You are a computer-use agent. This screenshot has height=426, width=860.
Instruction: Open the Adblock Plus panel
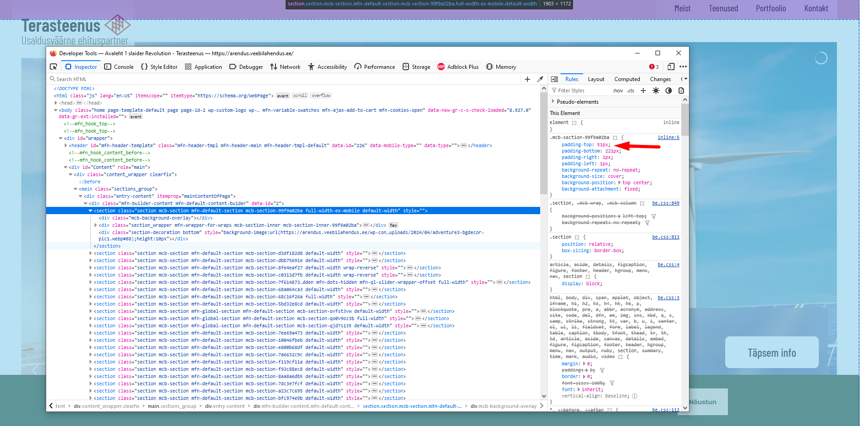click(x=458, y=67)
